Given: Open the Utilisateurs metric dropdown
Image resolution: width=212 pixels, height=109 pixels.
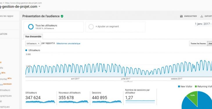Looking at the screenshot, I should click(33, 44).
